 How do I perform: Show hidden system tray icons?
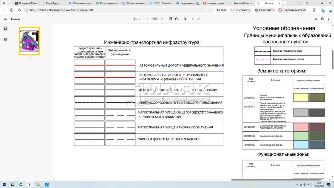pos(297,185)
